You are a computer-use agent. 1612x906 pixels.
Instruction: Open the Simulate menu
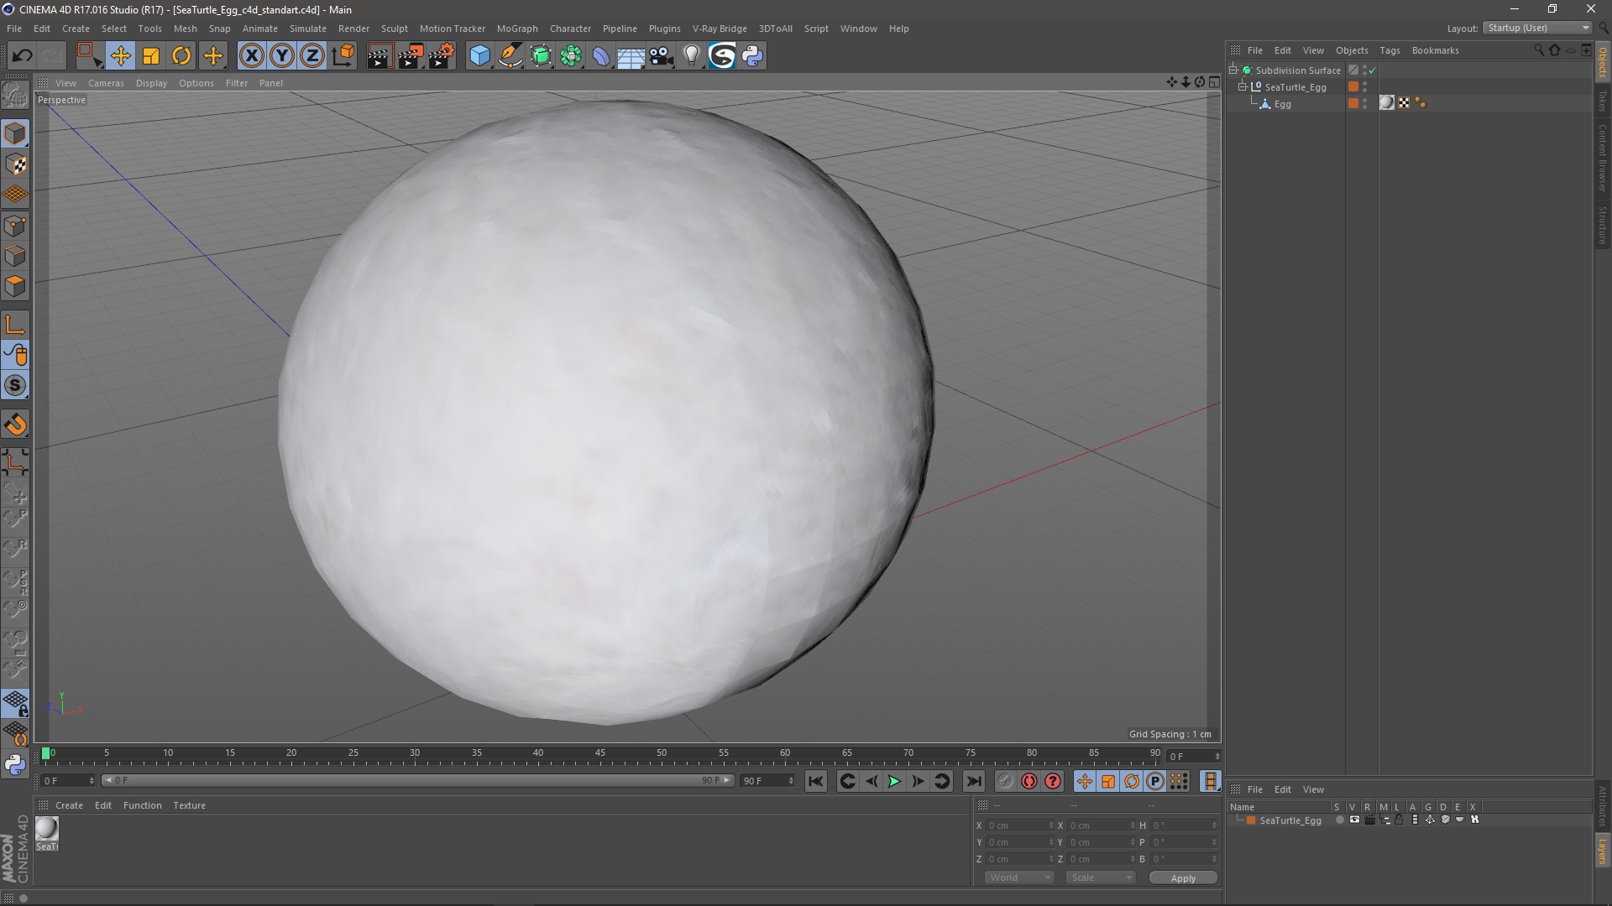307,29
